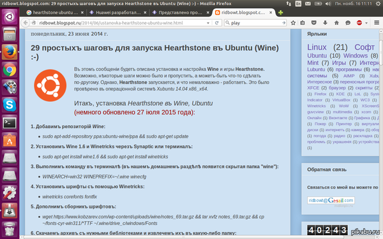Screen dimensions: 383x239
Task: Click the Firefox back arrow button
Action: pyautogui.click(x=26, y=23)
